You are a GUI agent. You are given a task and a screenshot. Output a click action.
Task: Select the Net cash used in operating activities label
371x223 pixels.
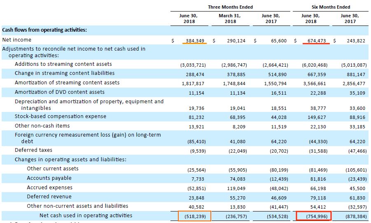(86, 216)
